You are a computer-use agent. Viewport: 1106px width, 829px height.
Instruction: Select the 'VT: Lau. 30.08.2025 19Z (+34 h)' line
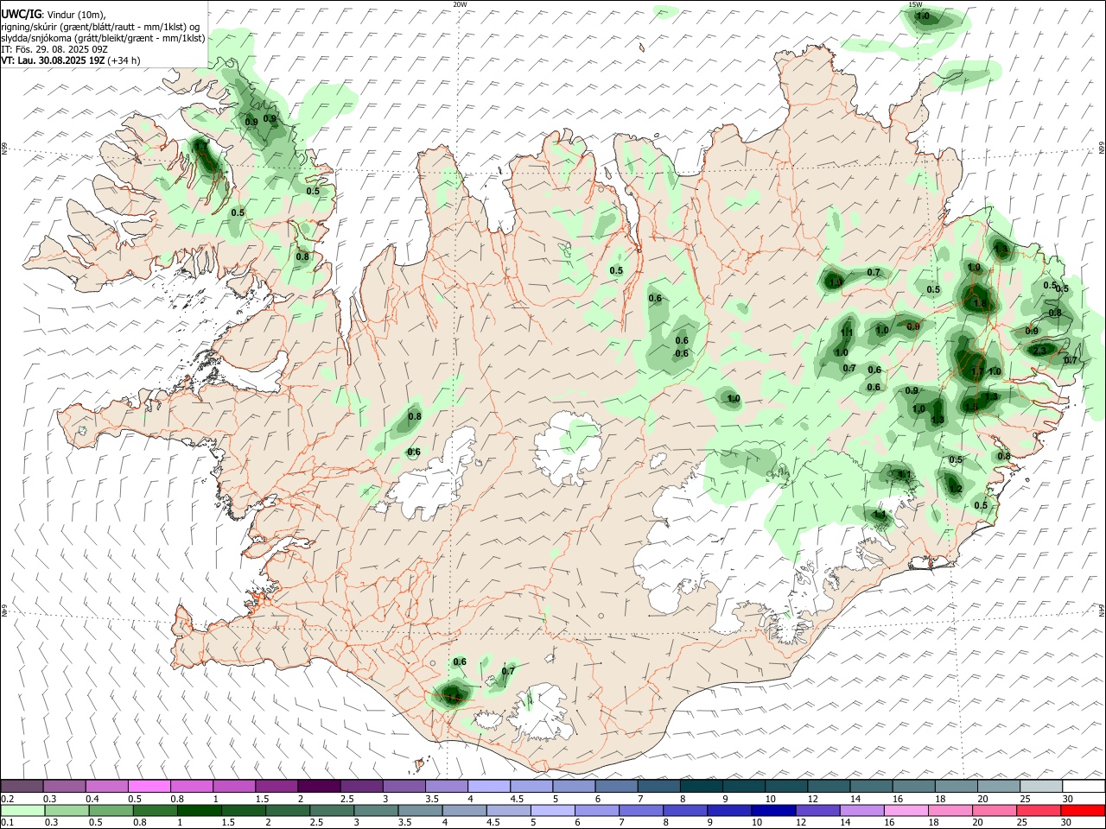(x=71, y=60)
